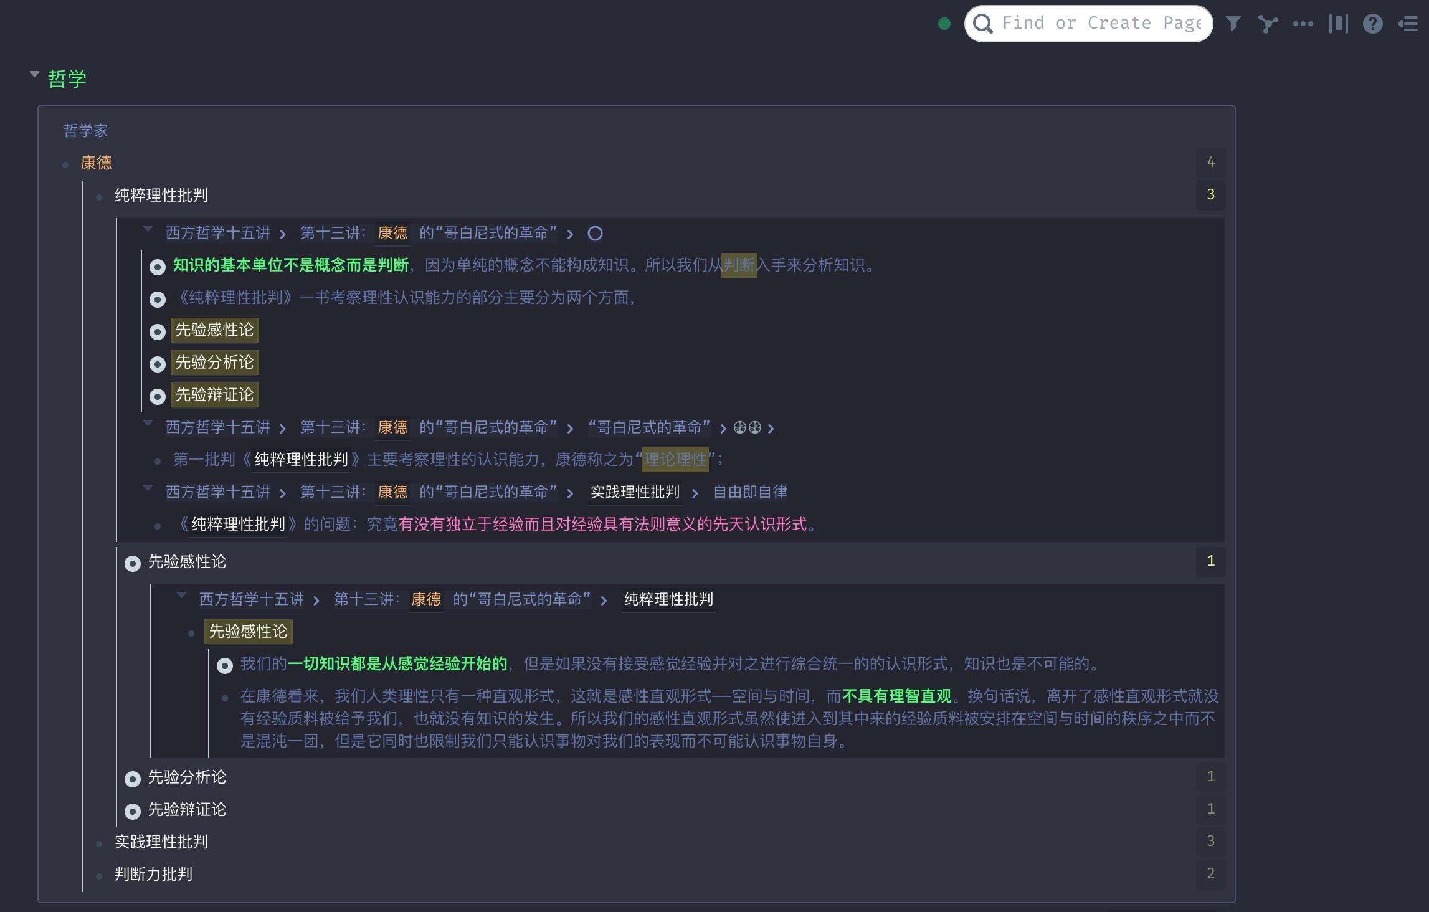Click the magnifier icon in search box
Image resolution: width=1429 pixels, height=912 pixels.
click(x=983, y=24)
